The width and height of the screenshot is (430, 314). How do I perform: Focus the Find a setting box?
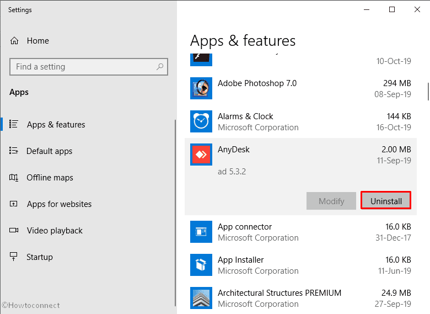click(x=89, y=67)
